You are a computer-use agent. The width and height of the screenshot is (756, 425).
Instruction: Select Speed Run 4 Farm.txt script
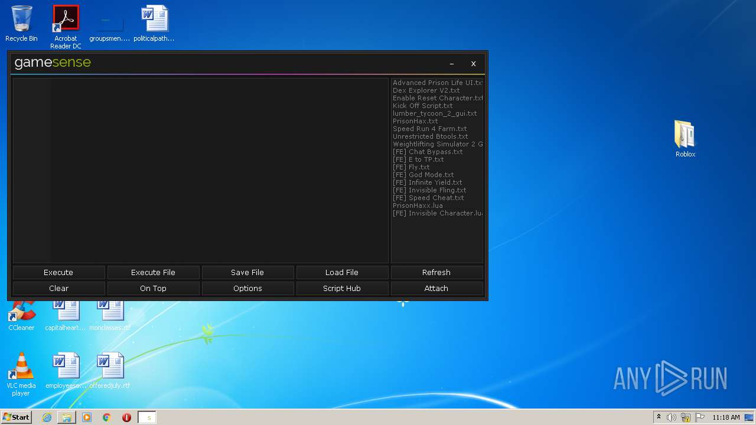click(430, 129)
